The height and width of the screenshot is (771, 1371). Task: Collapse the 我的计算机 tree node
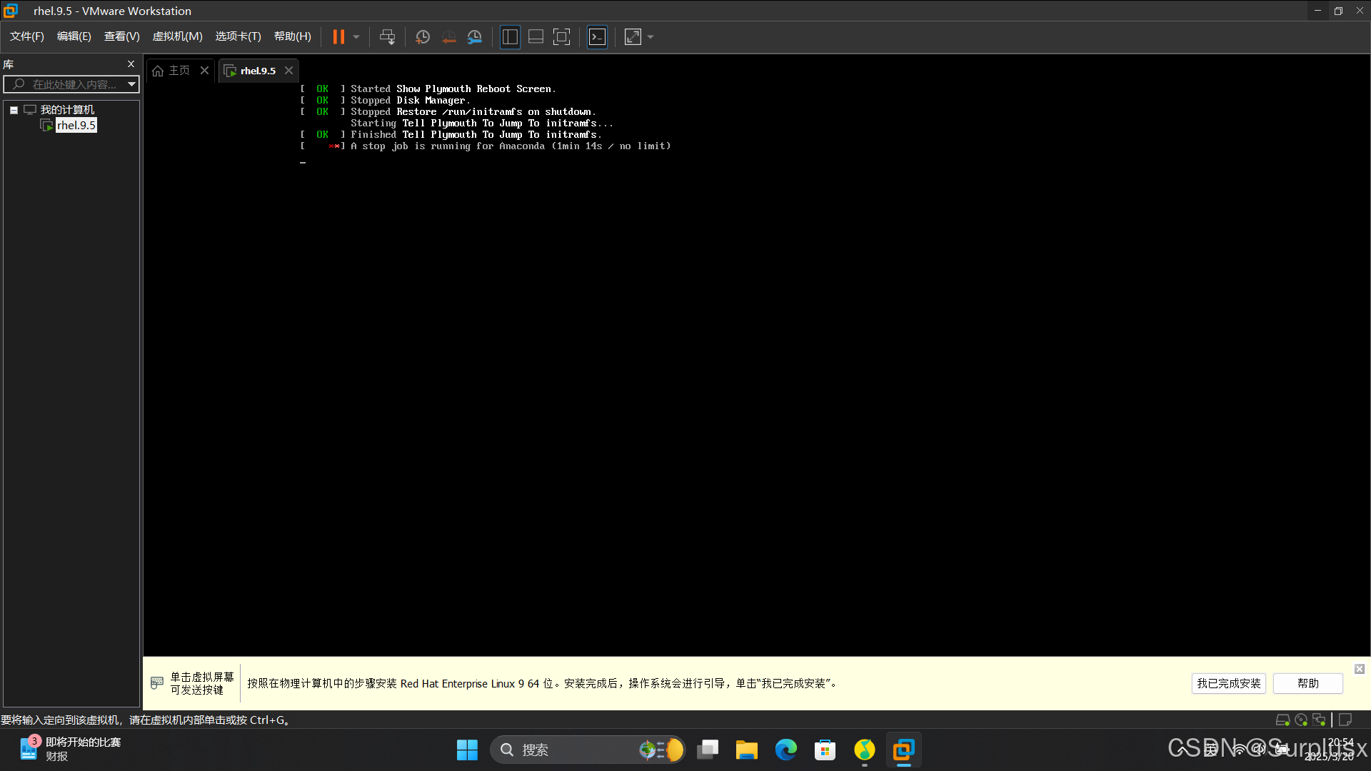click(x=14, y=110)
